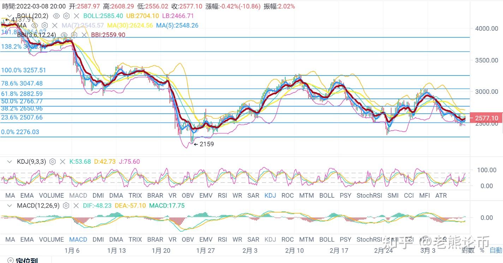Image resolution: width=503 pixels, height=263 pixels.
Task: Toggle visibility of the MA indicator
Action: pyautogui.click(x=34, y=25)
